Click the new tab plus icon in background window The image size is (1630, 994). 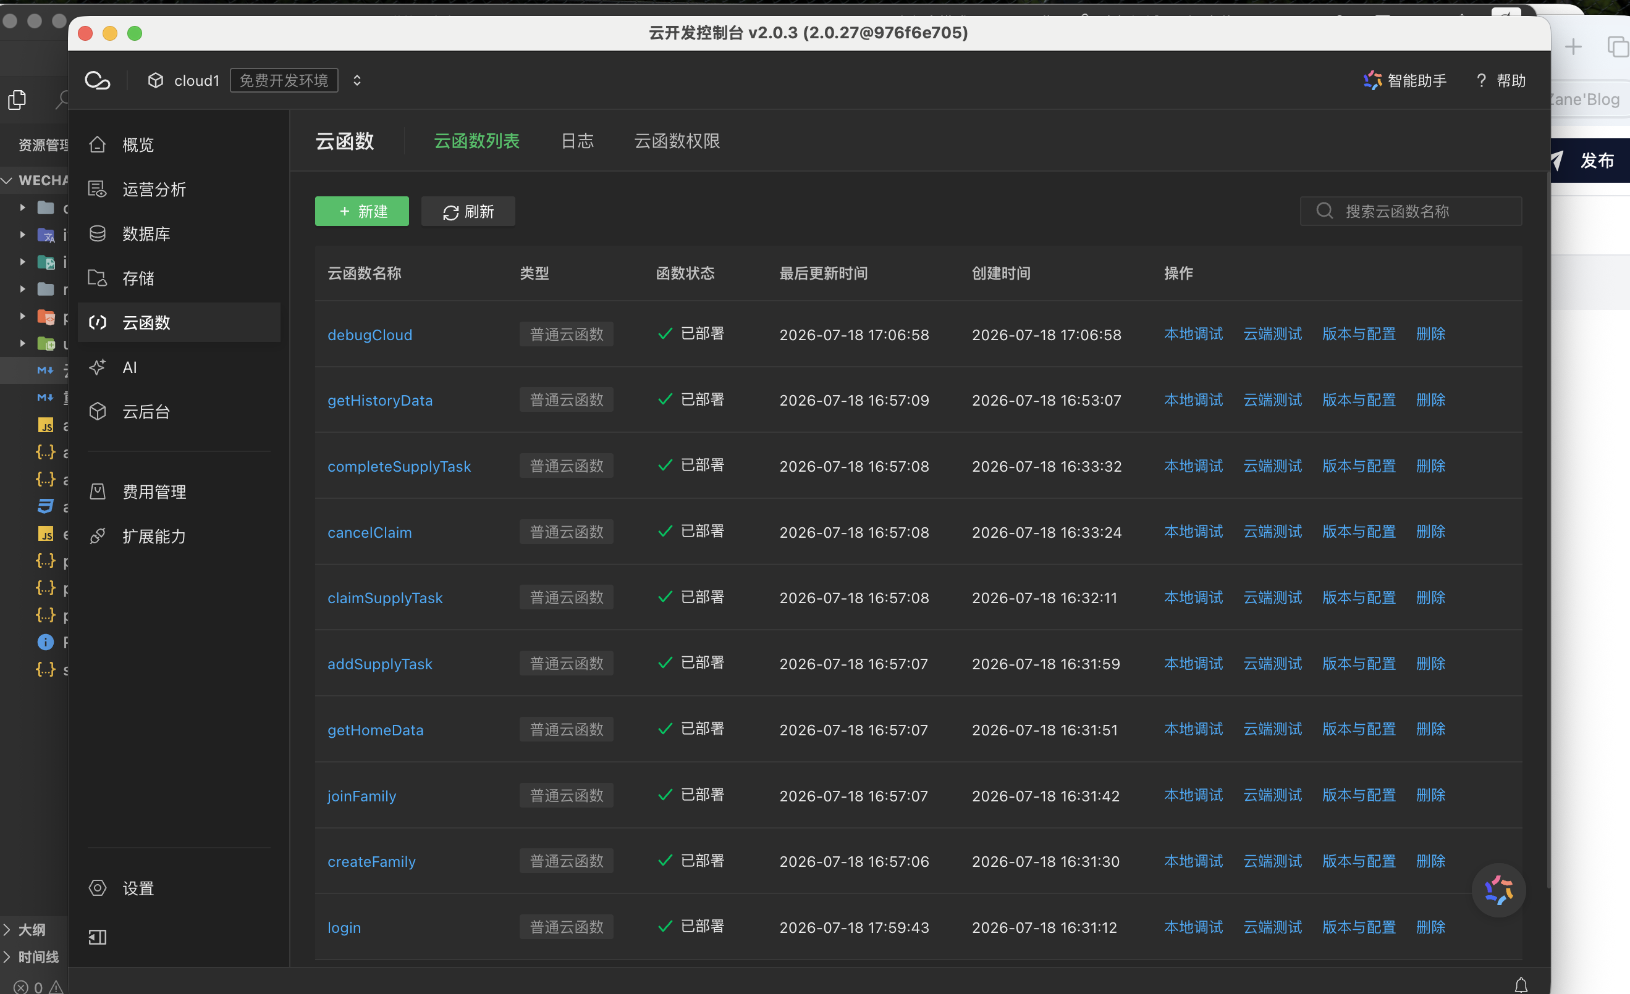(1573, 46)
